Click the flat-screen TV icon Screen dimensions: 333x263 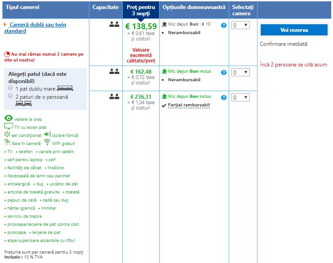coord(8,127)
